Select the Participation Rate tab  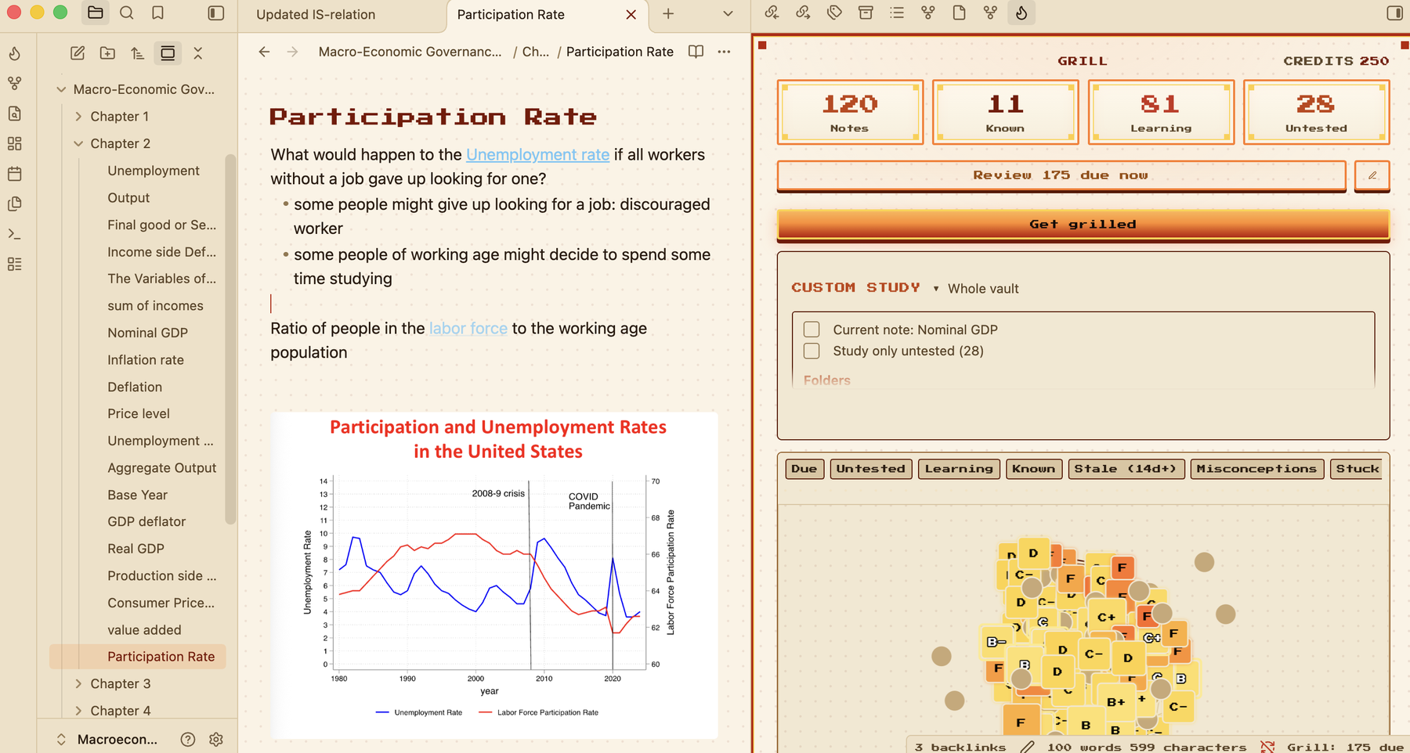tap(511, 14)
